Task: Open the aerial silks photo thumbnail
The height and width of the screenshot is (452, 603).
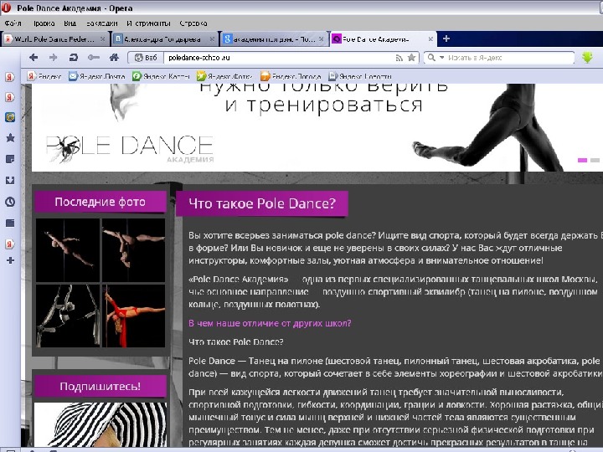Action: coord(68,316)
